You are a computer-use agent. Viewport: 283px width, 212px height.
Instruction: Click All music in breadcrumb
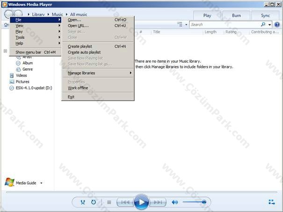pyautogui.click(x=79, y=15)
